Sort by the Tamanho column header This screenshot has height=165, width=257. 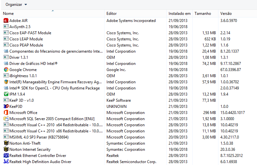click(205, 14)
